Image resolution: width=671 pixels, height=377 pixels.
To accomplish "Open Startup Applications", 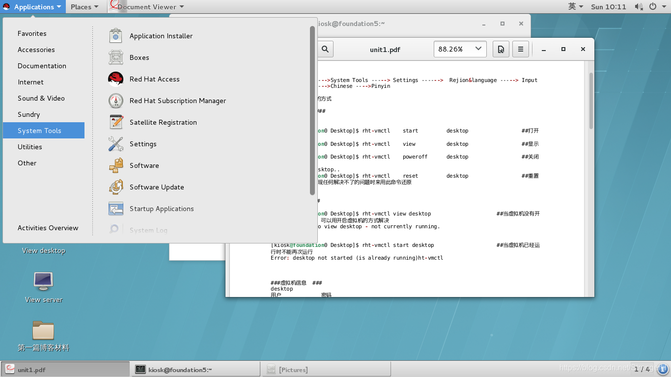I will (x=161, y=209).
